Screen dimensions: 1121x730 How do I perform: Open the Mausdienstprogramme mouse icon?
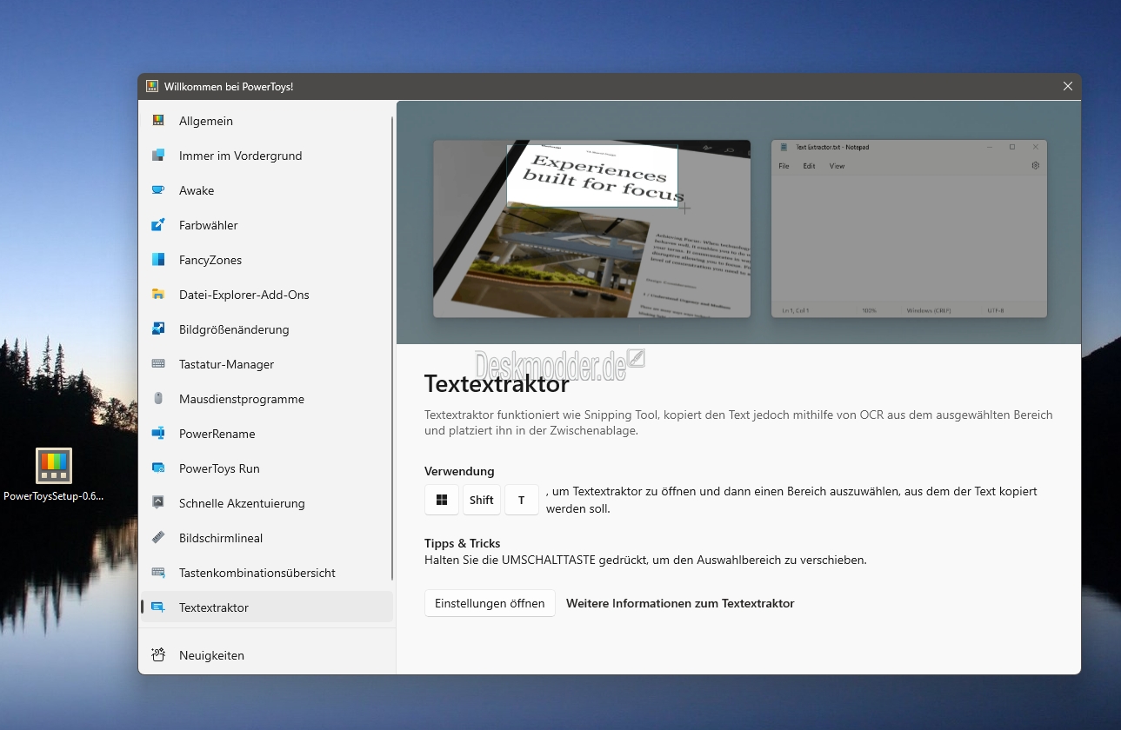158,399
